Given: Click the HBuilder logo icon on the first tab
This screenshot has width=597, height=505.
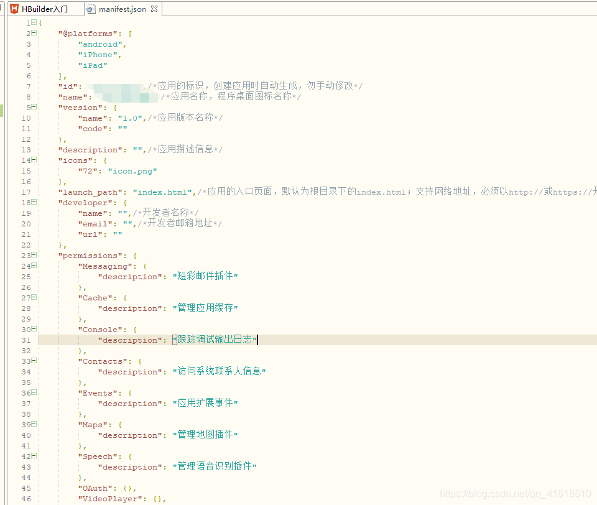Looking at the screenshot, I should click(x=13, y=9).
